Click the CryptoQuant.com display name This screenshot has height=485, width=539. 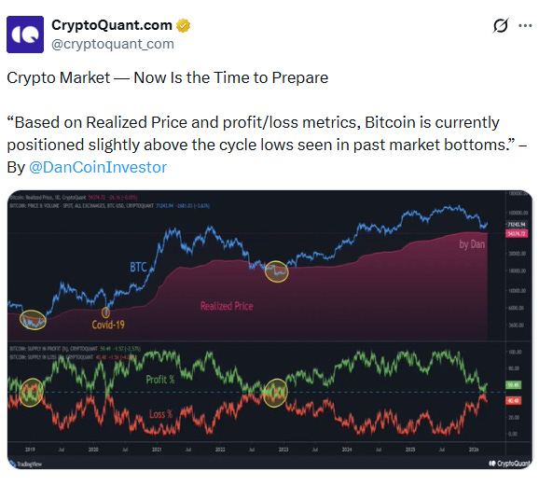[112, 25]
